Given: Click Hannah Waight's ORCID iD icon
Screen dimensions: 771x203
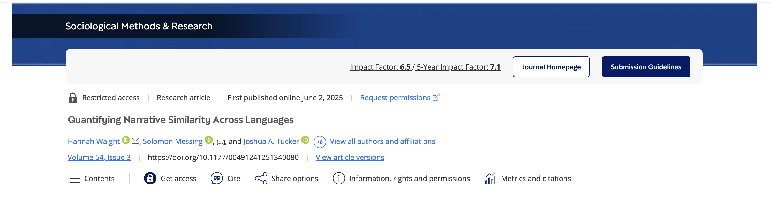Looking at the screenshot, I should click(126, 140).
